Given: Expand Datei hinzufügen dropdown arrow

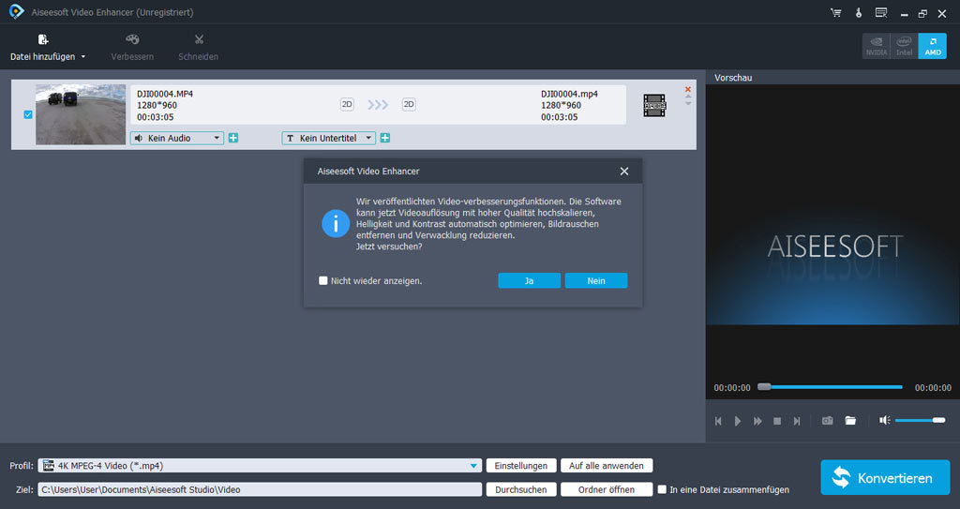Looking at the screenshot, I should [83, 57].
